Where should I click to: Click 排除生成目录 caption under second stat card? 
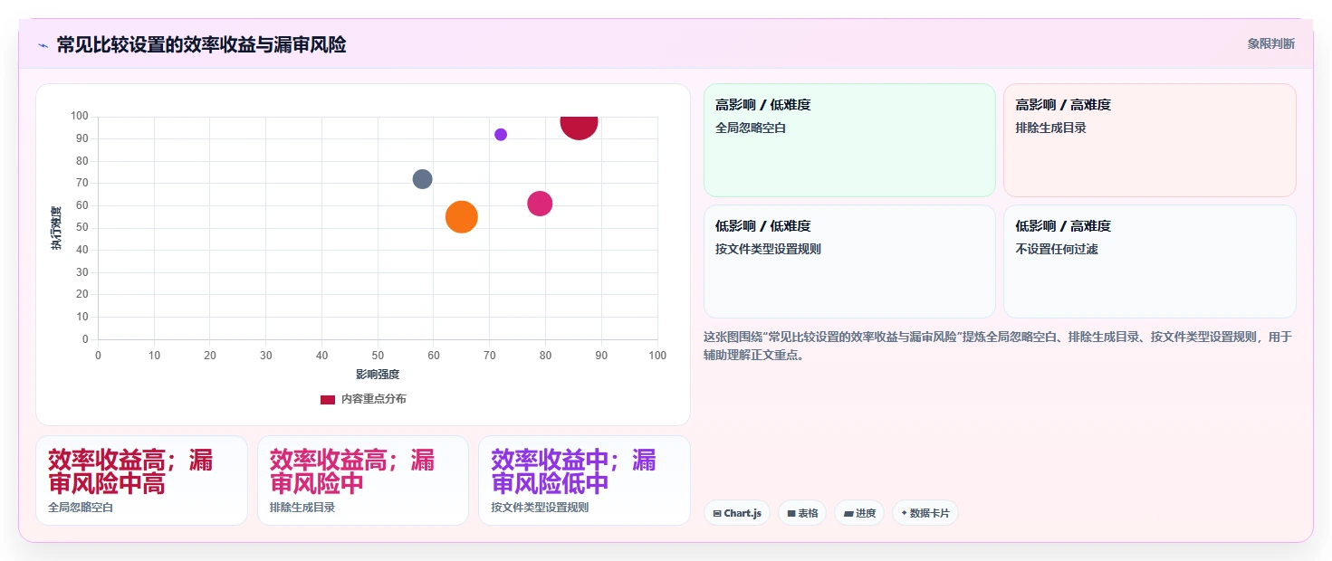[x=302, y=508]
